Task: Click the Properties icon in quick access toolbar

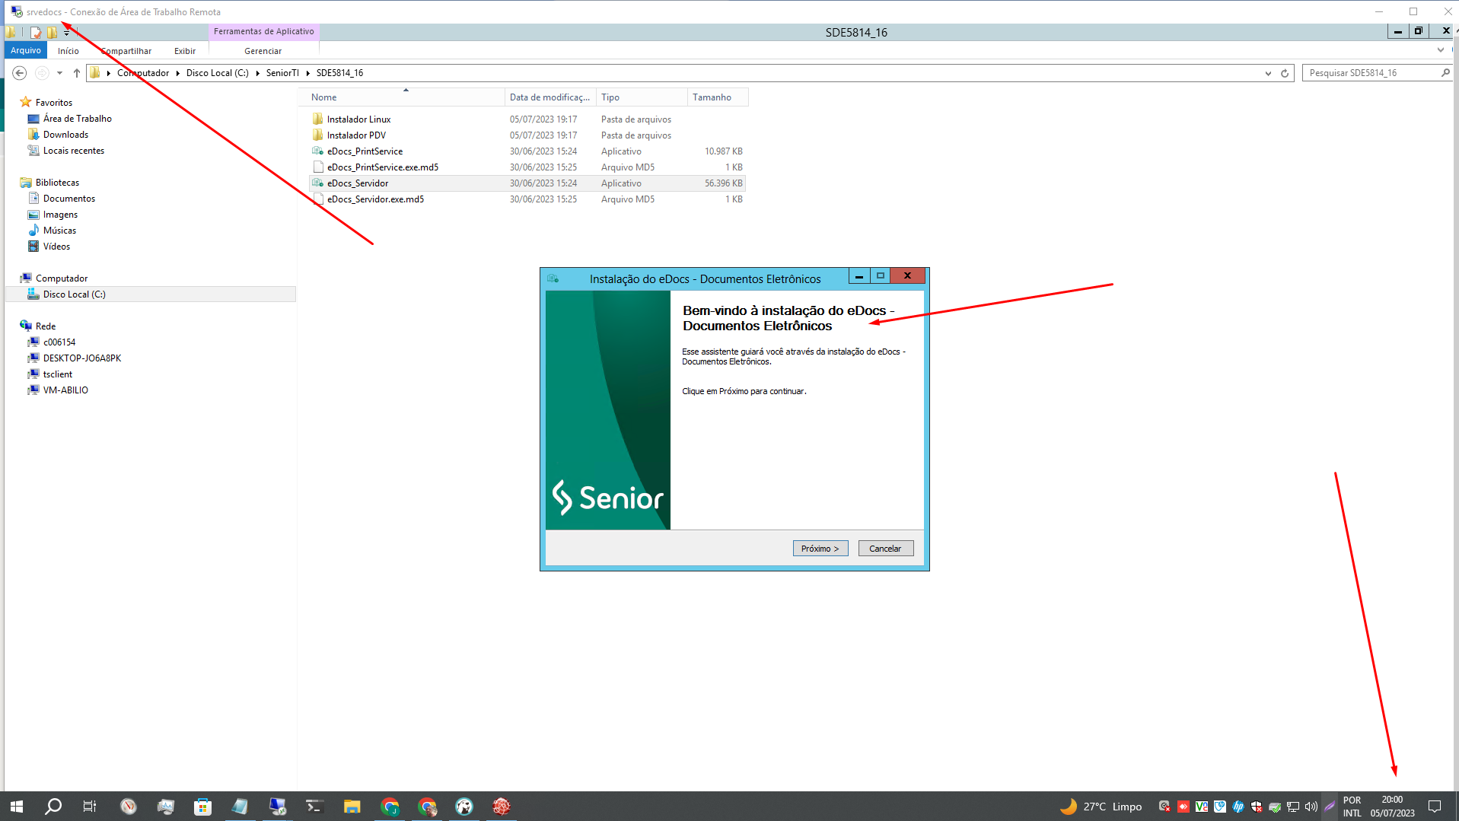Action: (x=36, y=32)
